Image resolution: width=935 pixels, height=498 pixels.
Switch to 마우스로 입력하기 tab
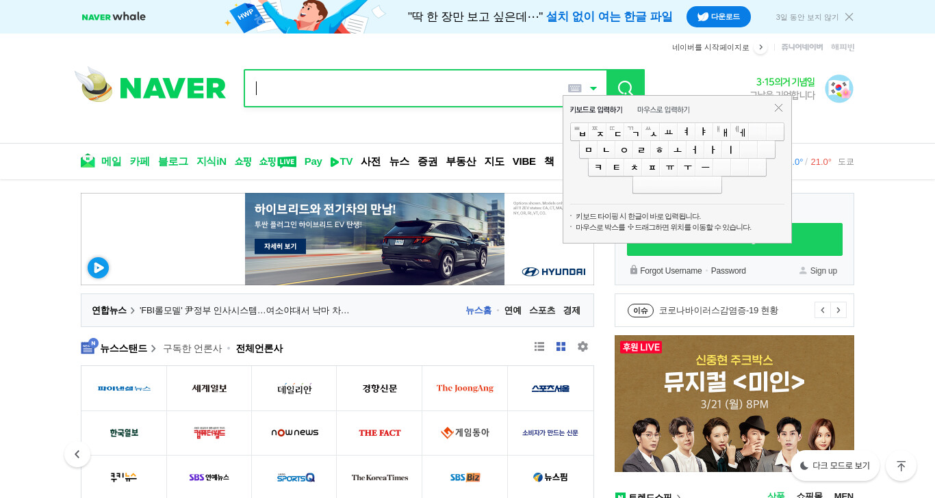coord(663,109)
